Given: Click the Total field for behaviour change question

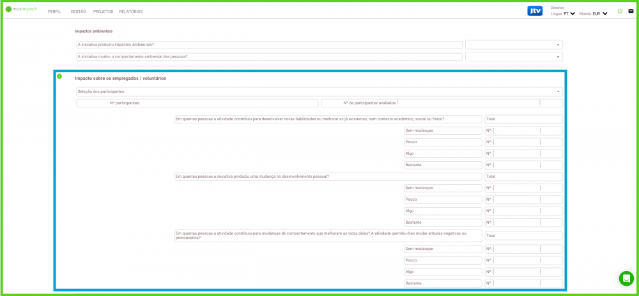Looking at the screenshot, I should tap(523, 236).
